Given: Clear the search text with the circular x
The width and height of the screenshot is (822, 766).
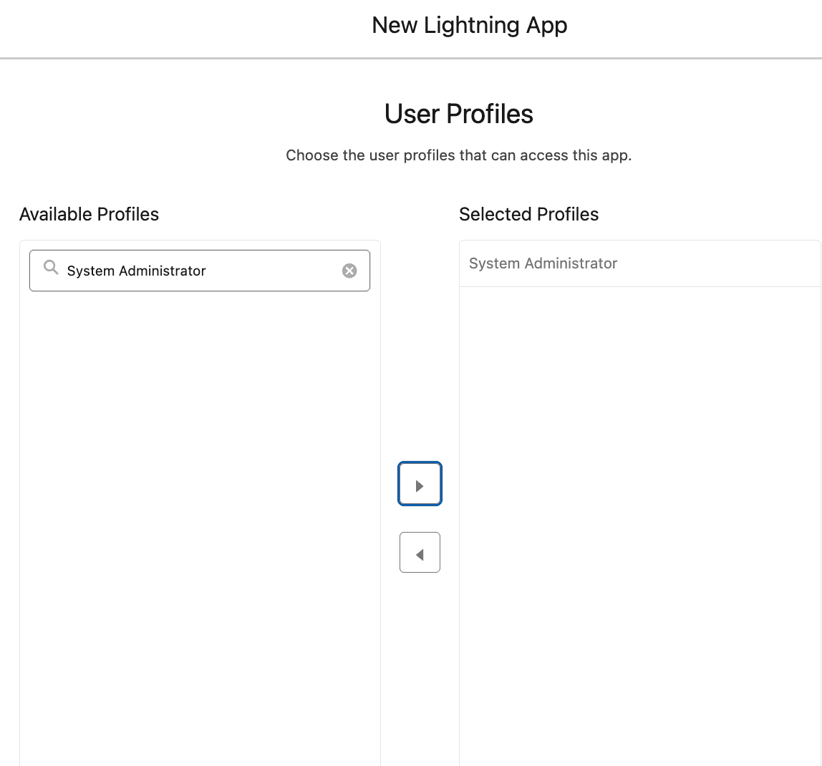Looking at the screenshot, I should (349, 270).
